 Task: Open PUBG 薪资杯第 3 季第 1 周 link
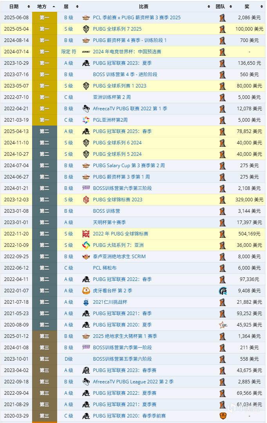(121, 177)
